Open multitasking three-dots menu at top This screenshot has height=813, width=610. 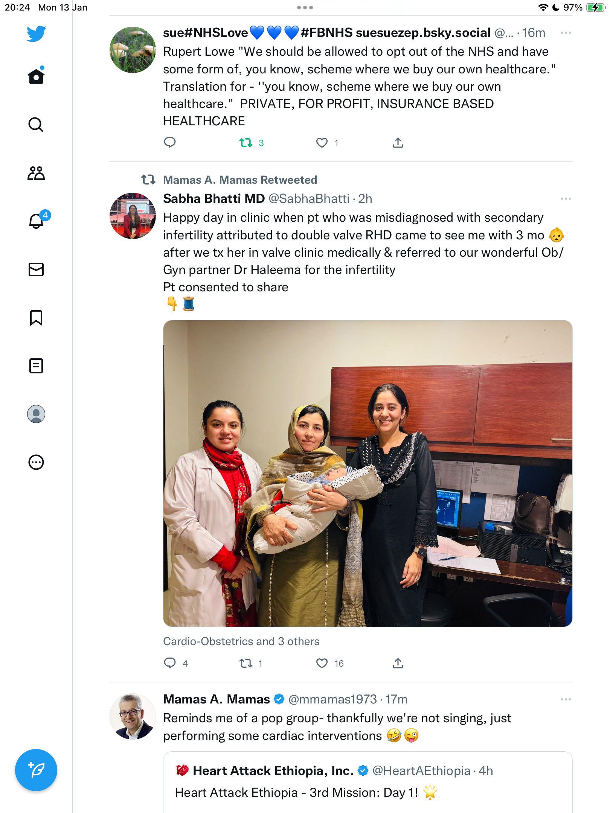[305, 8]
